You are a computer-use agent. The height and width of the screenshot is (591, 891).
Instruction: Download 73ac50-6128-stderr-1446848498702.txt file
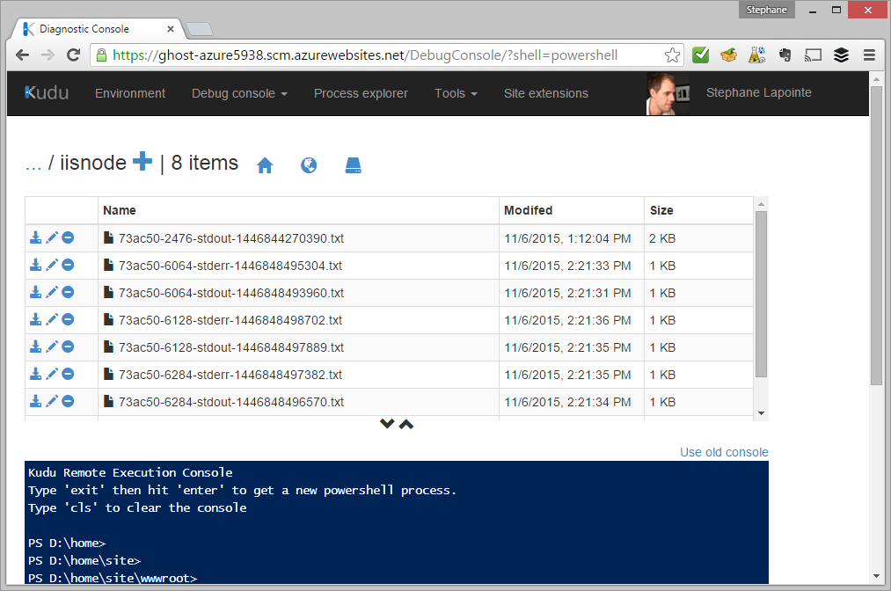click(36, 319)
